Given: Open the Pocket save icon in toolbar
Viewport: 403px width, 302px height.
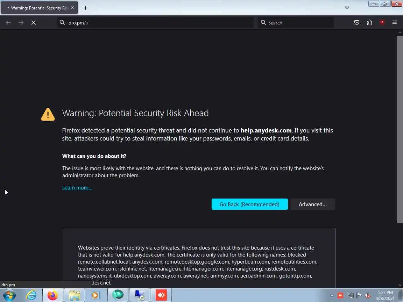Looking at the screenshot, I should 357,23.
